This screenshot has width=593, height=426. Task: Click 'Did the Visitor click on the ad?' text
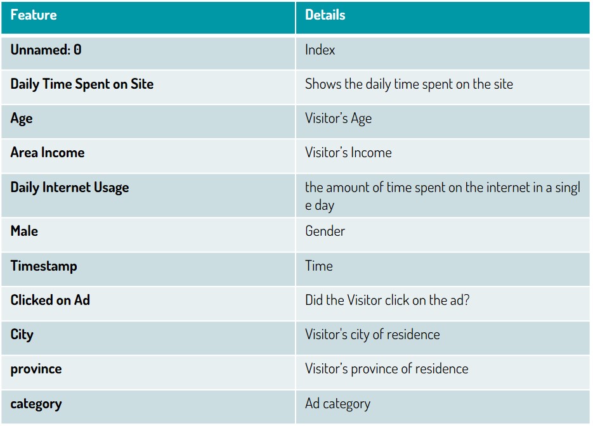pos(388,300)
